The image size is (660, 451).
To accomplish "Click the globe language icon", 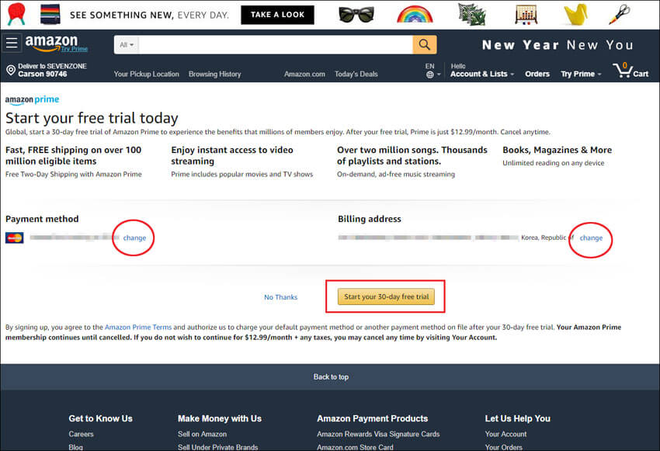I will (x=429, y=75).
